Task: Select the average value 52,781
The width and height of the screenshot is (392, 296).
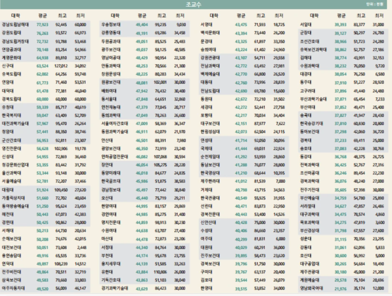Action: 42,181
